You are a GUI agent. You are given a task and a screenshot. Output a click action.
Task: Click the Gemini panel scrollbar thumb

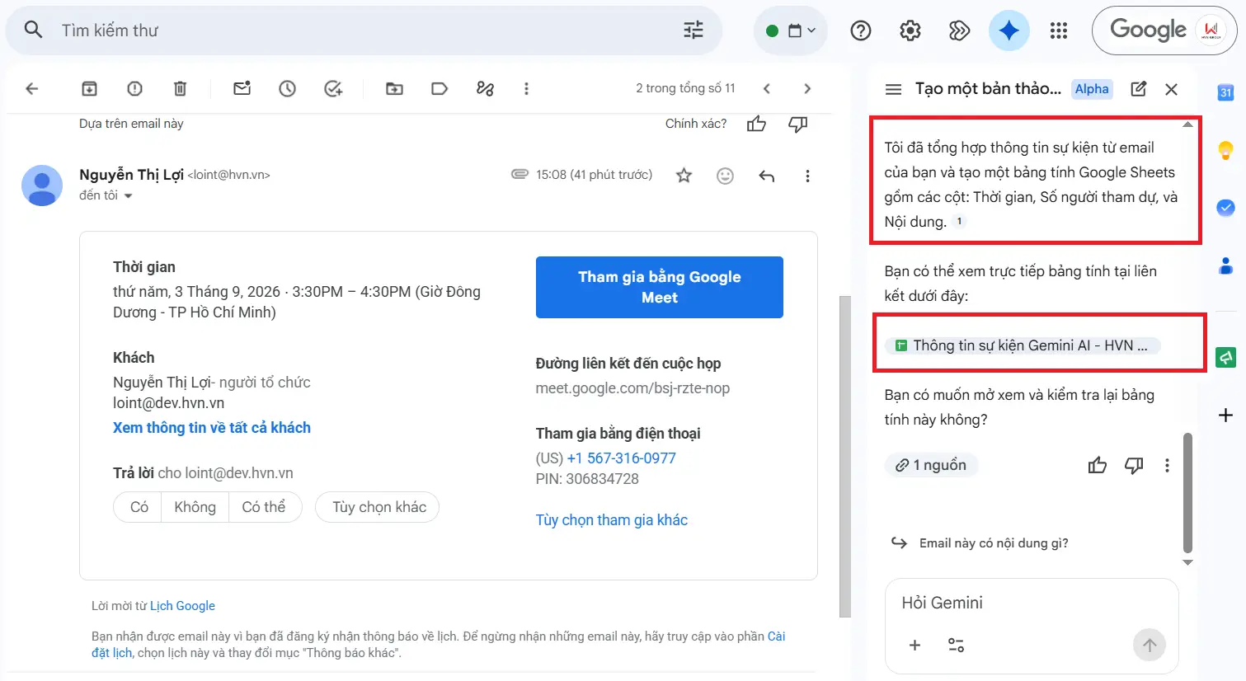[x=1187, y=492]
